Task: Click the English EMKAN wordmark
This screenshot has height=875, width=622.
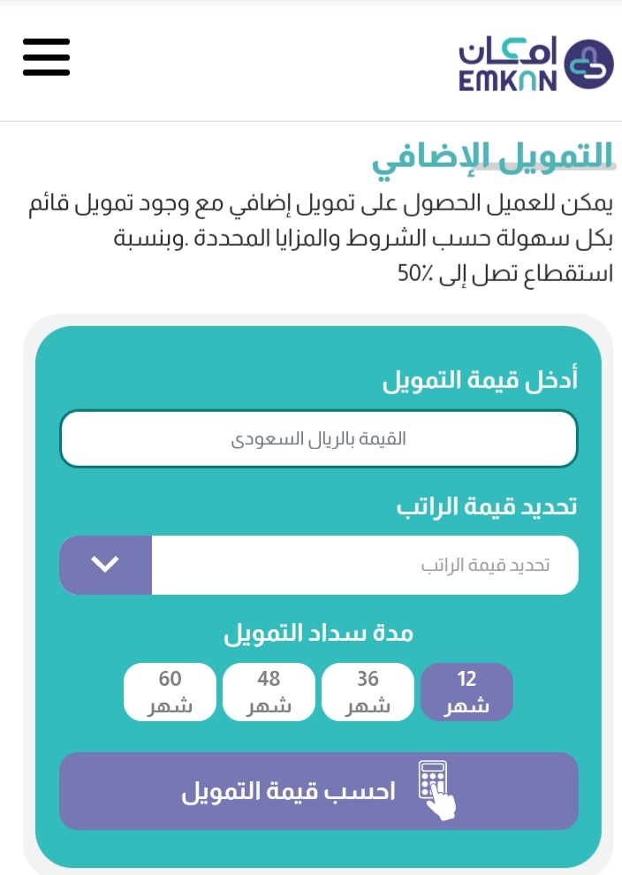Action: [x=508, y=81]
